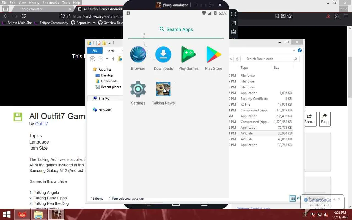Sort files by the Size column

coord(283,68)
